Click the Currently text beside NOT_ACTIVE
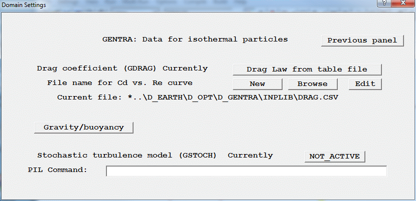The width and height of the screenshot is (416, 201). tap(250, 155)
